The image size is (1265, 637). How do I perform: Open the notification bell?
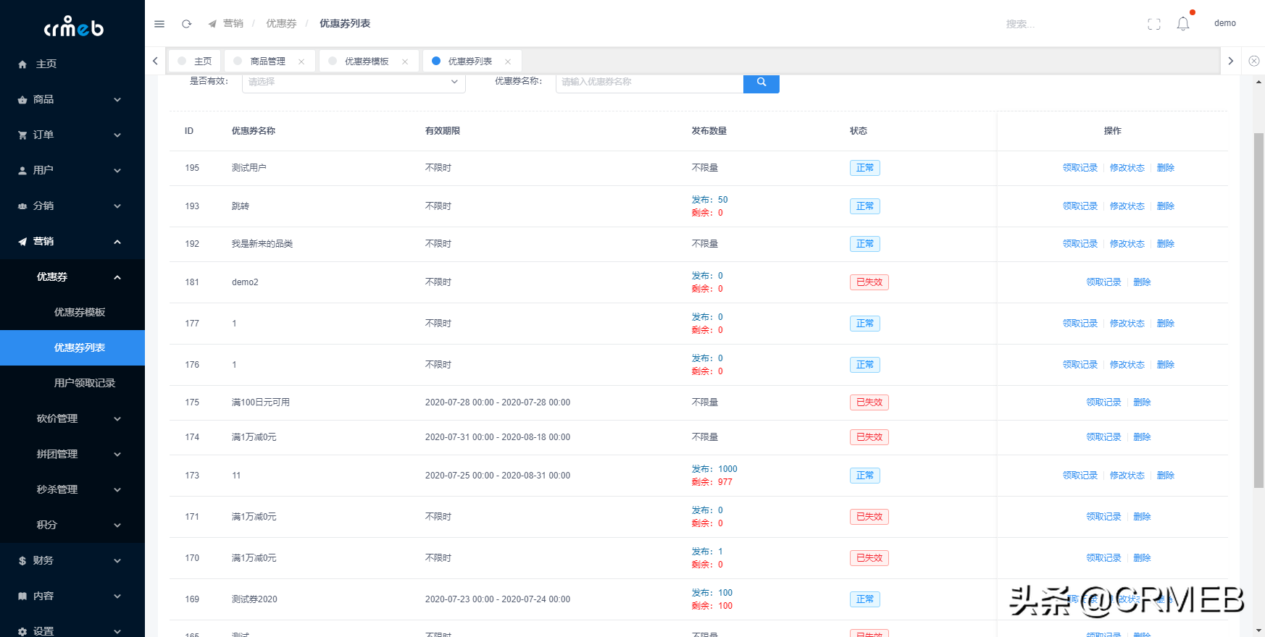click(x=1183, y=24)
